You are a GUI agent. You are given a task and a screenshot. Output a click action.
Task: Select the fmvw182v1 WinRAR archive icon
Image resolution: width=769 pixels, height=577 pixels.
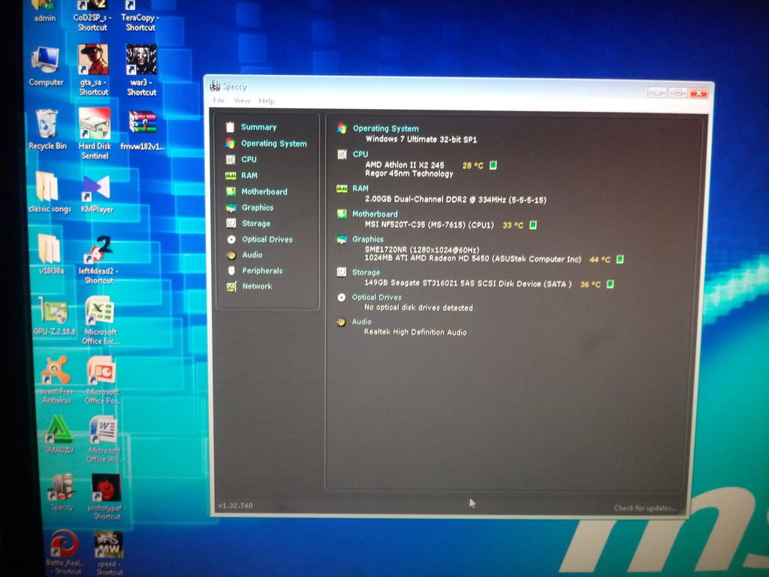tap(142, 131)
